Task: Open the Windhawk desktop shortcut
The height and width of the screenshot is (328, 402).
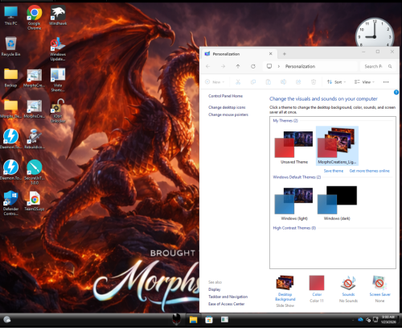Action: point(58,15)
